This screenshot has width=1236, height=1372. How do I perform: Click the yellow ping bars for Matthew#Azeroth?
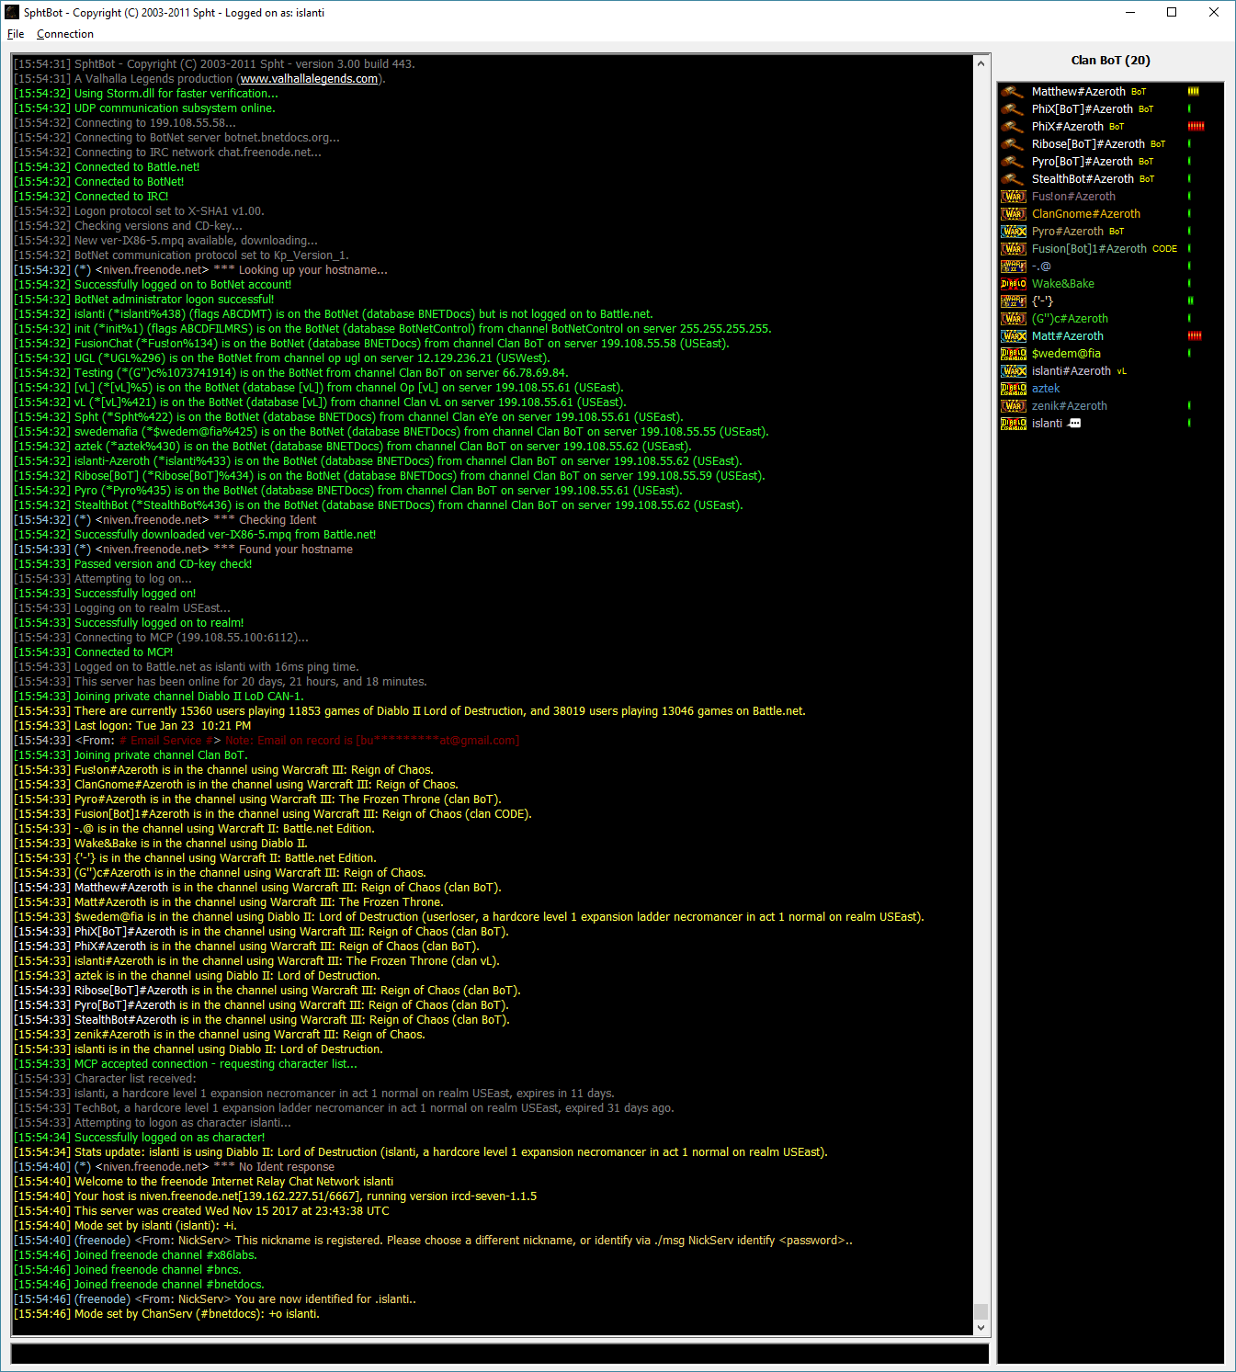tap(1194, 92)
